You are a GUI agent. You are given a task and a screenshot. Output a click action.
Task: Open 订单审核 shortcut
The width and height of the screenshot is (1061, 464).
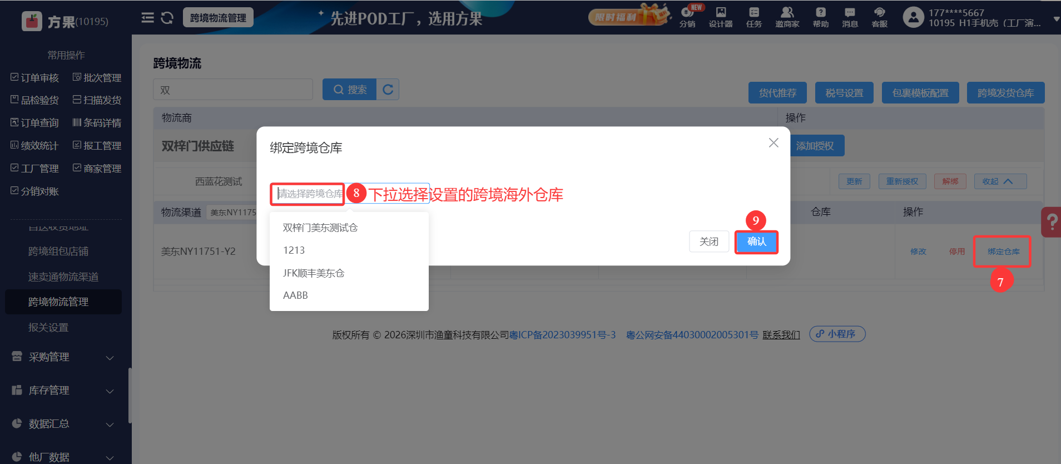(34, 77)
